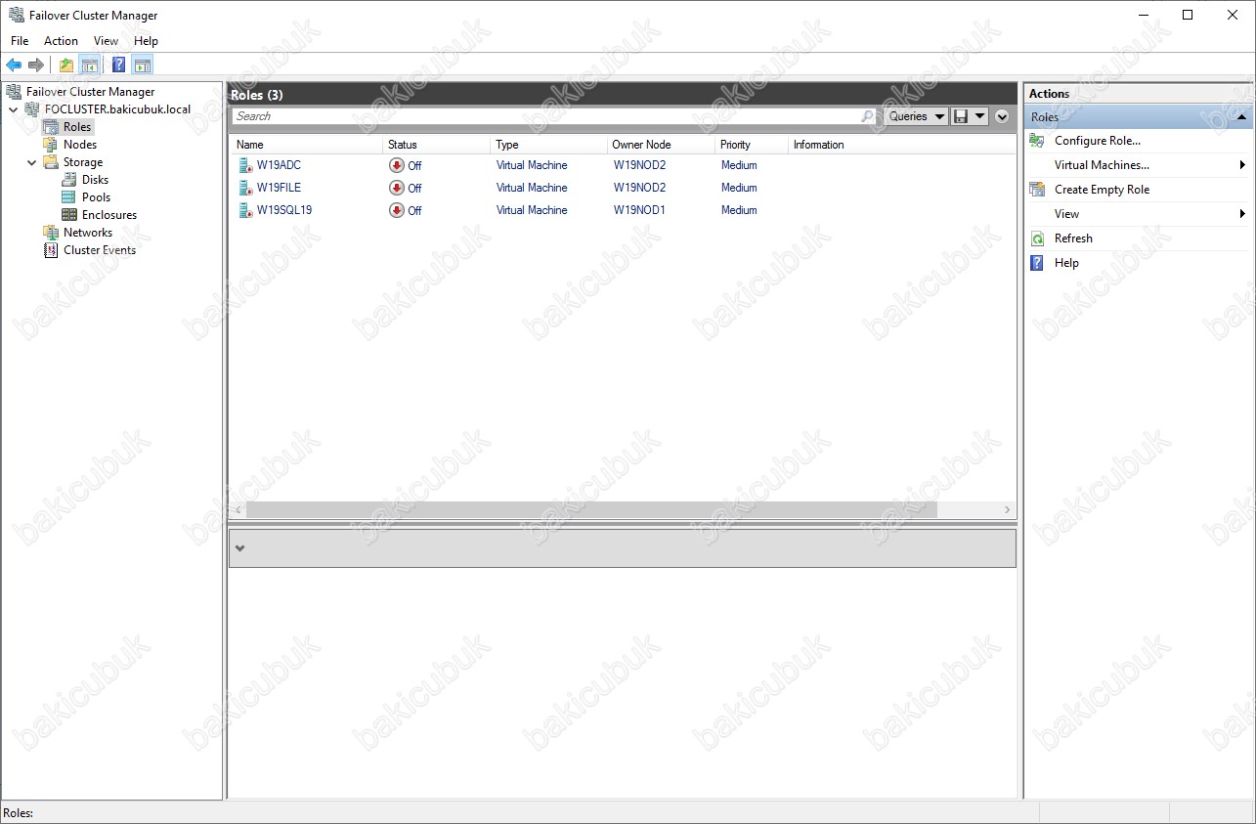The height and width of the screenshot is (824, 1256).
Task: Select Cluster Events tree item
Action: [x=100, y=250]
